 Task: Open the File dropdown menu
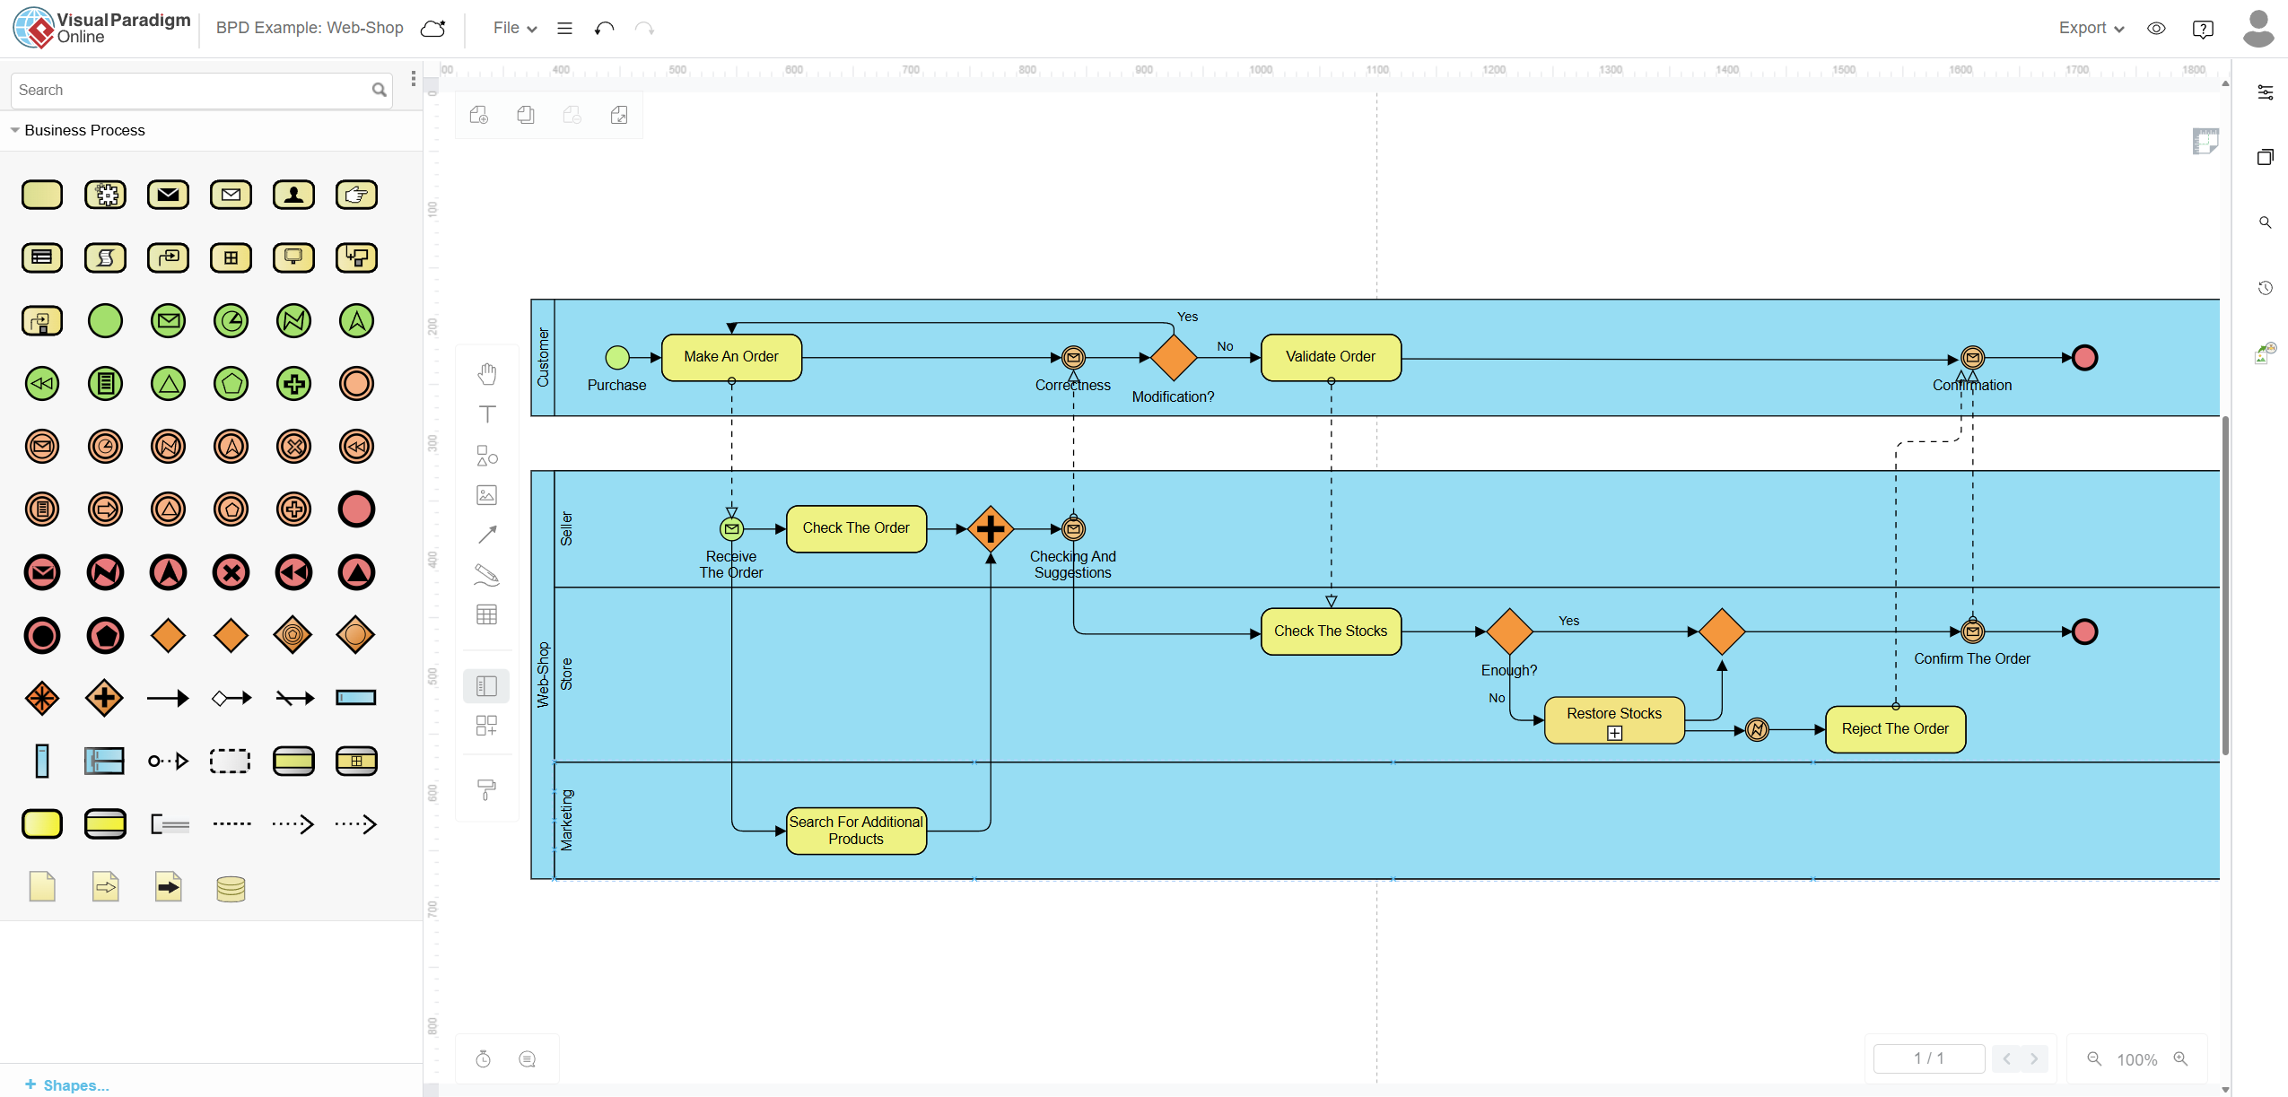(x=515, y=29)
